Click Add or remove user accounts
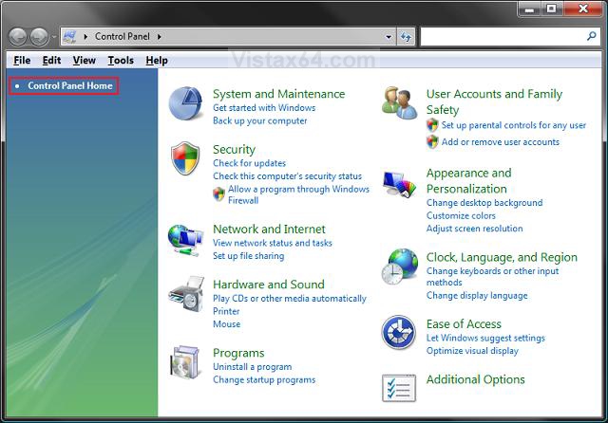608x423 pixels. 501,142
